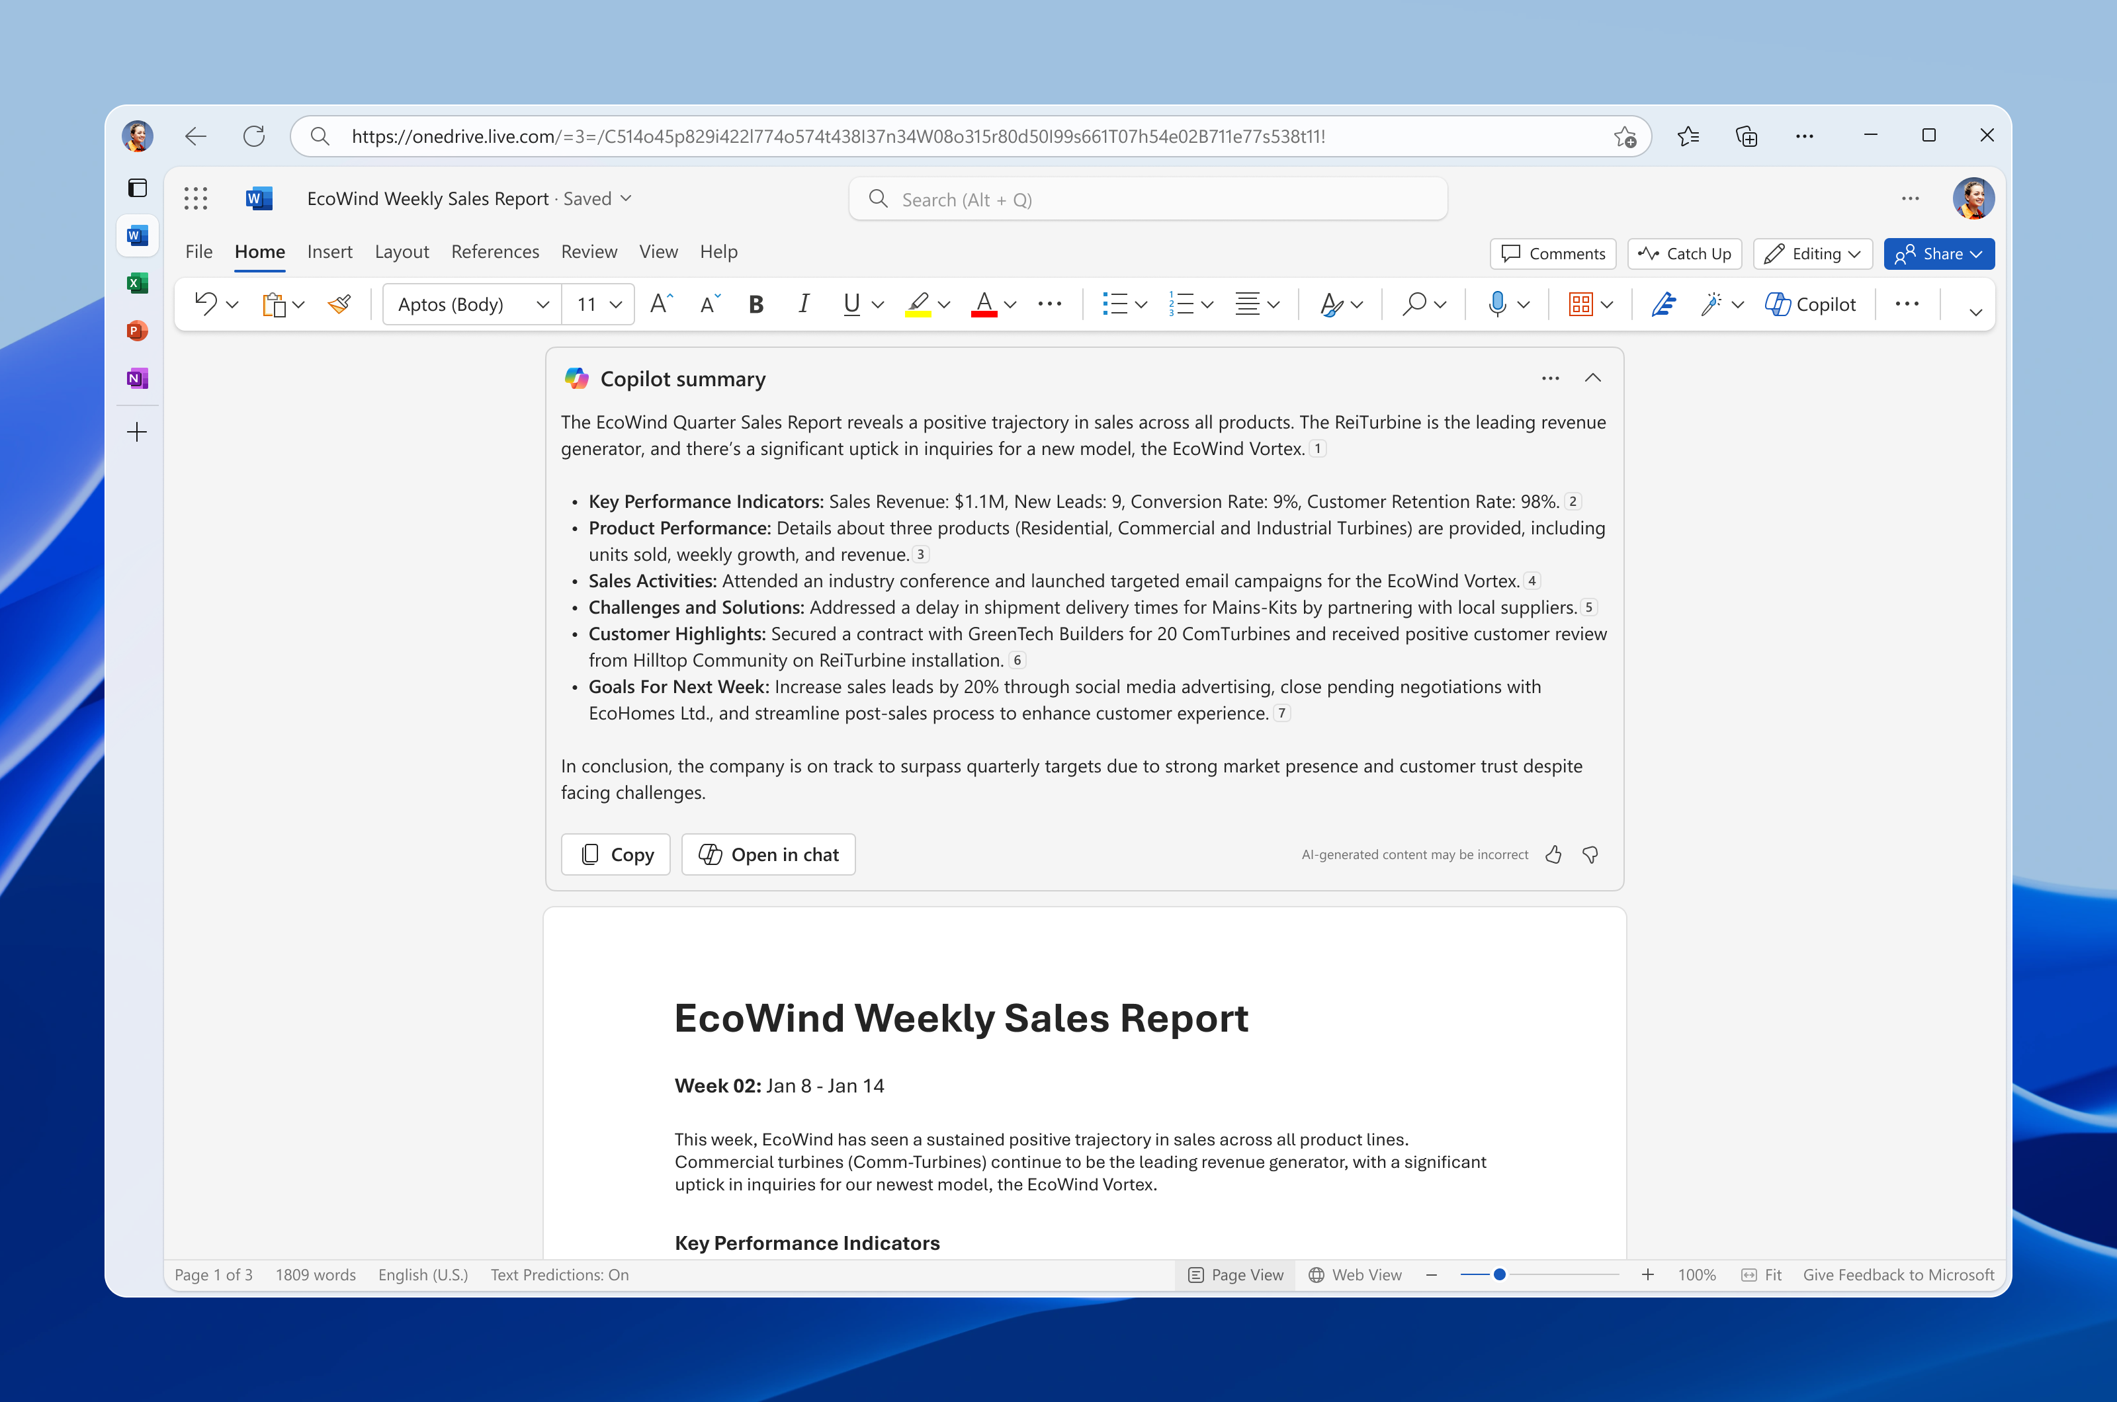Screen dimensions: 2117x1402
Task: Click the zoom slider handle
Action: (x=1500, y=1275)
